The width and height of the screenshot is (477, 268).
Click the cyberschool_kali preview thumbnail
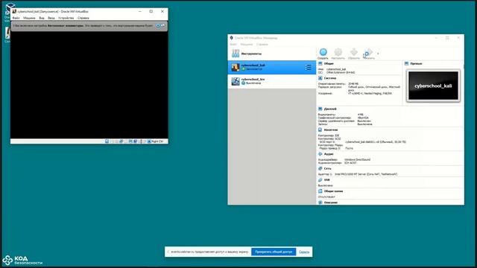tap(433, 86)
